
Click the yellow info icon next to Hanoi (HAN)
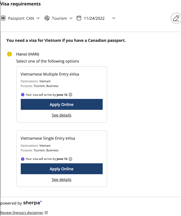coord(9,54)
